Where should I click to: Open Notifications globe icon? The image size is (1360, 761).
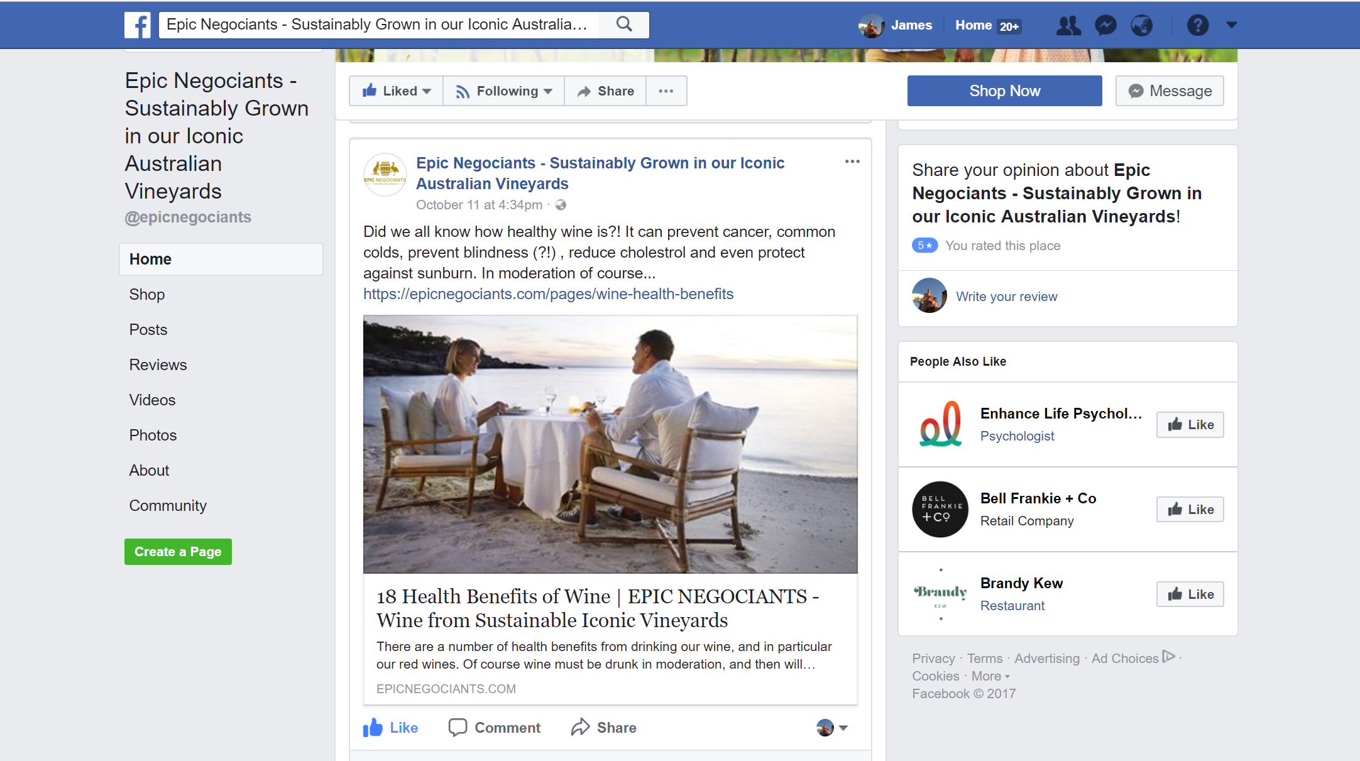pyautogui.click(x=1142, y=25)
